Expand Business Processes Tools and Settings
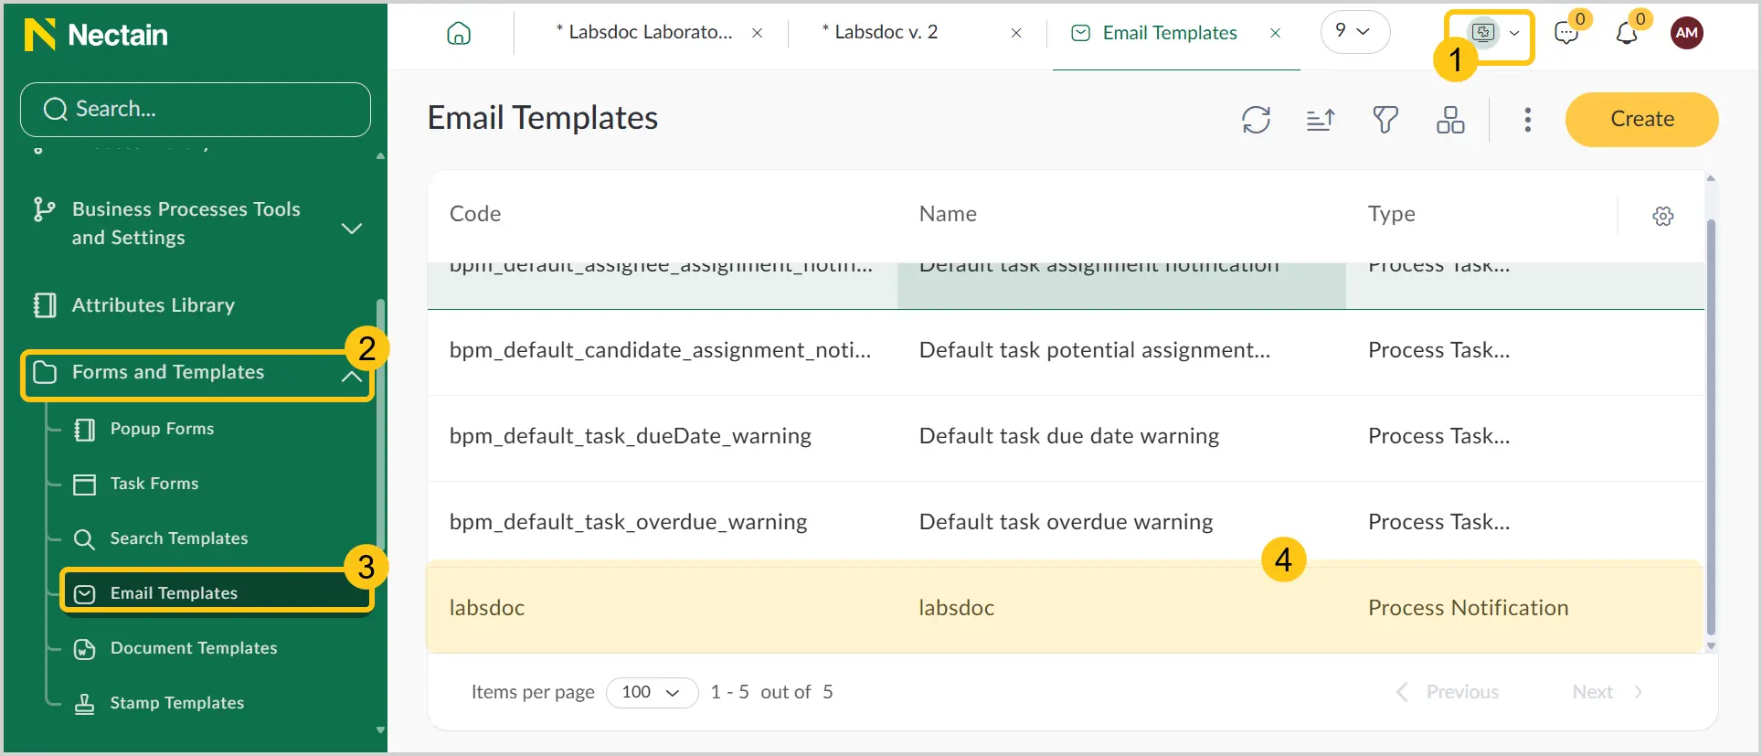Image resolution: width=1762 pixels, height=756 pixels. [x=352, y=228]
